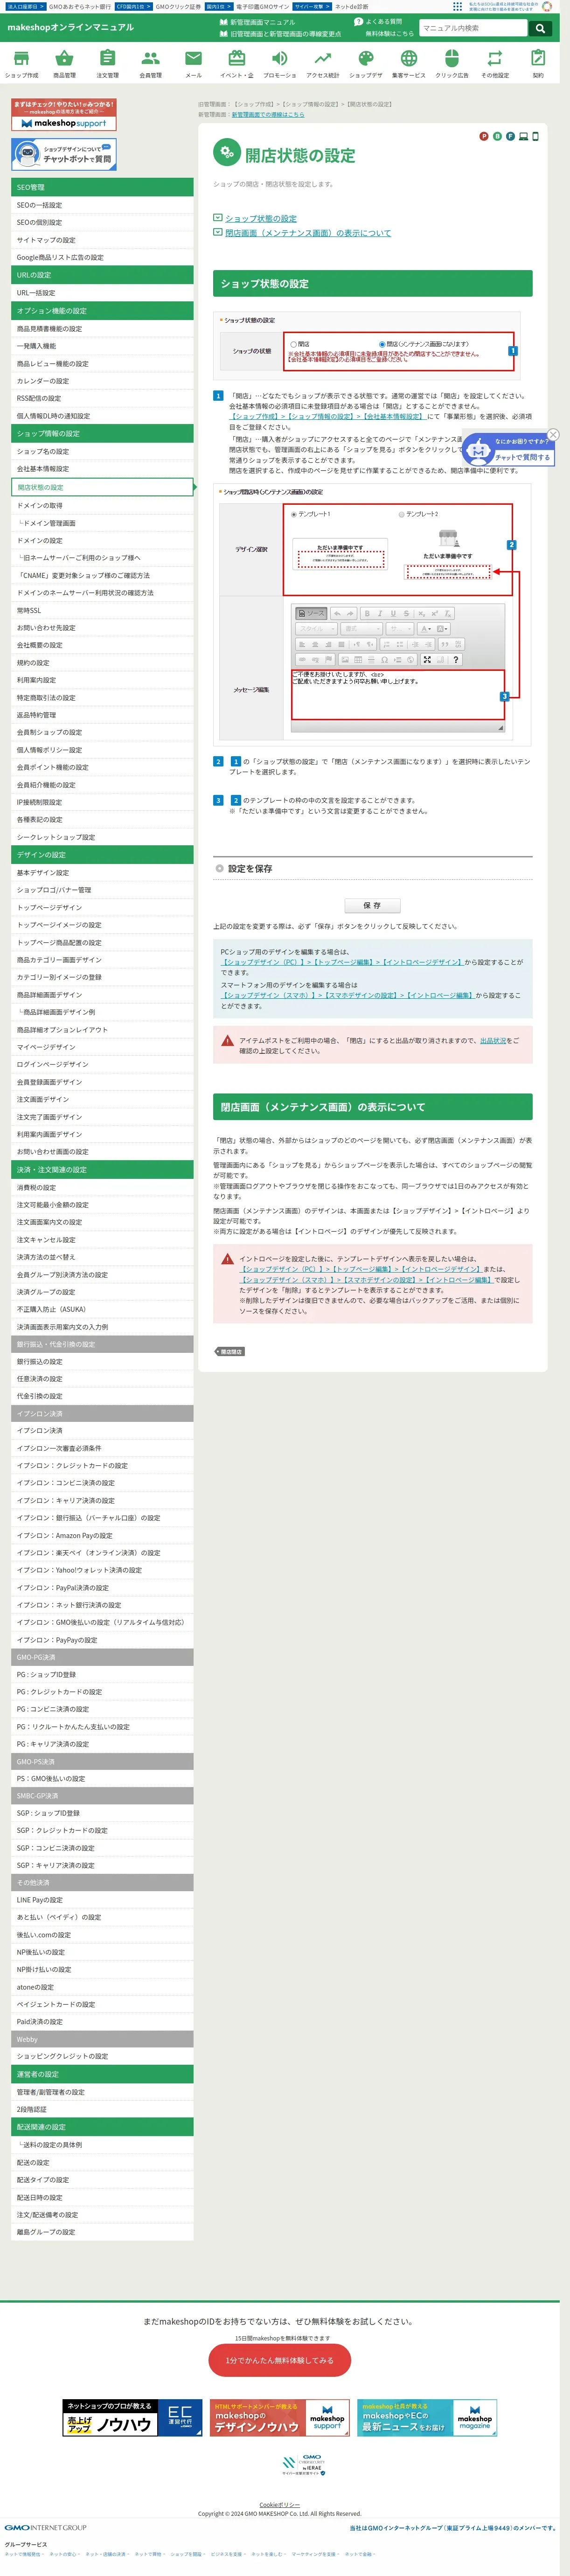The width and height of the screenshot is (570, 2576).
Task: Open the 注文管理 clipboard icon
Action: coord(107,58)
